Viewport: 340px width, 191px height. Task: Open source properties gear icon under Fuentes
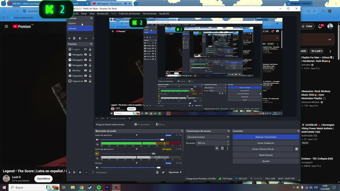(80, 172)
